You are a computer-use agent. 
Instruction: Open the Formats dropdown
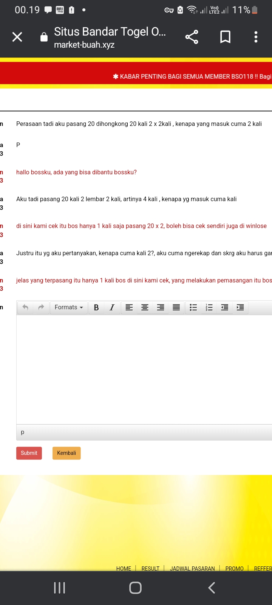click(69, 307)
